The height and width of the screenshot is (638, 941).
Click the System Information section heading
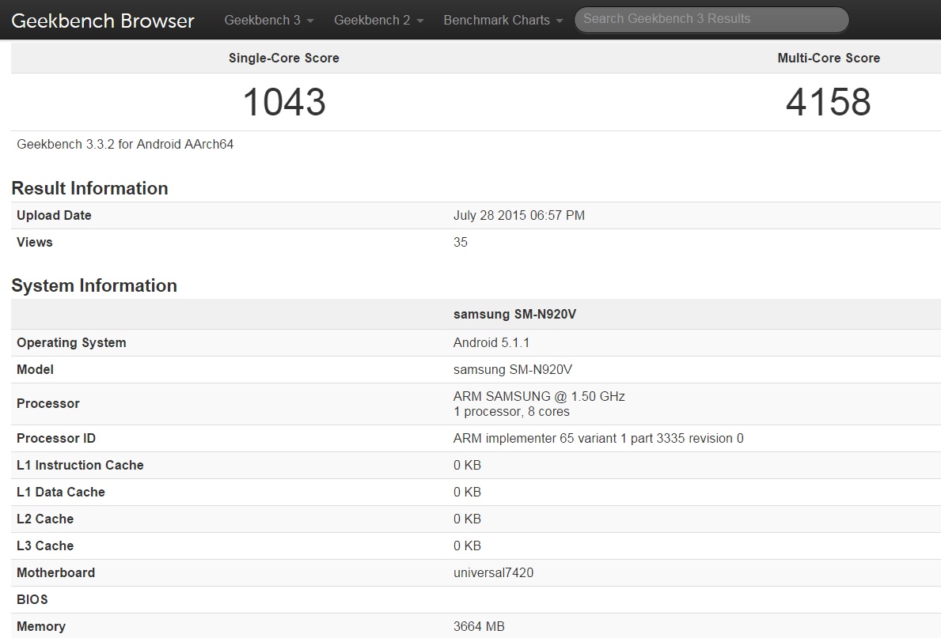coord(94,285)
